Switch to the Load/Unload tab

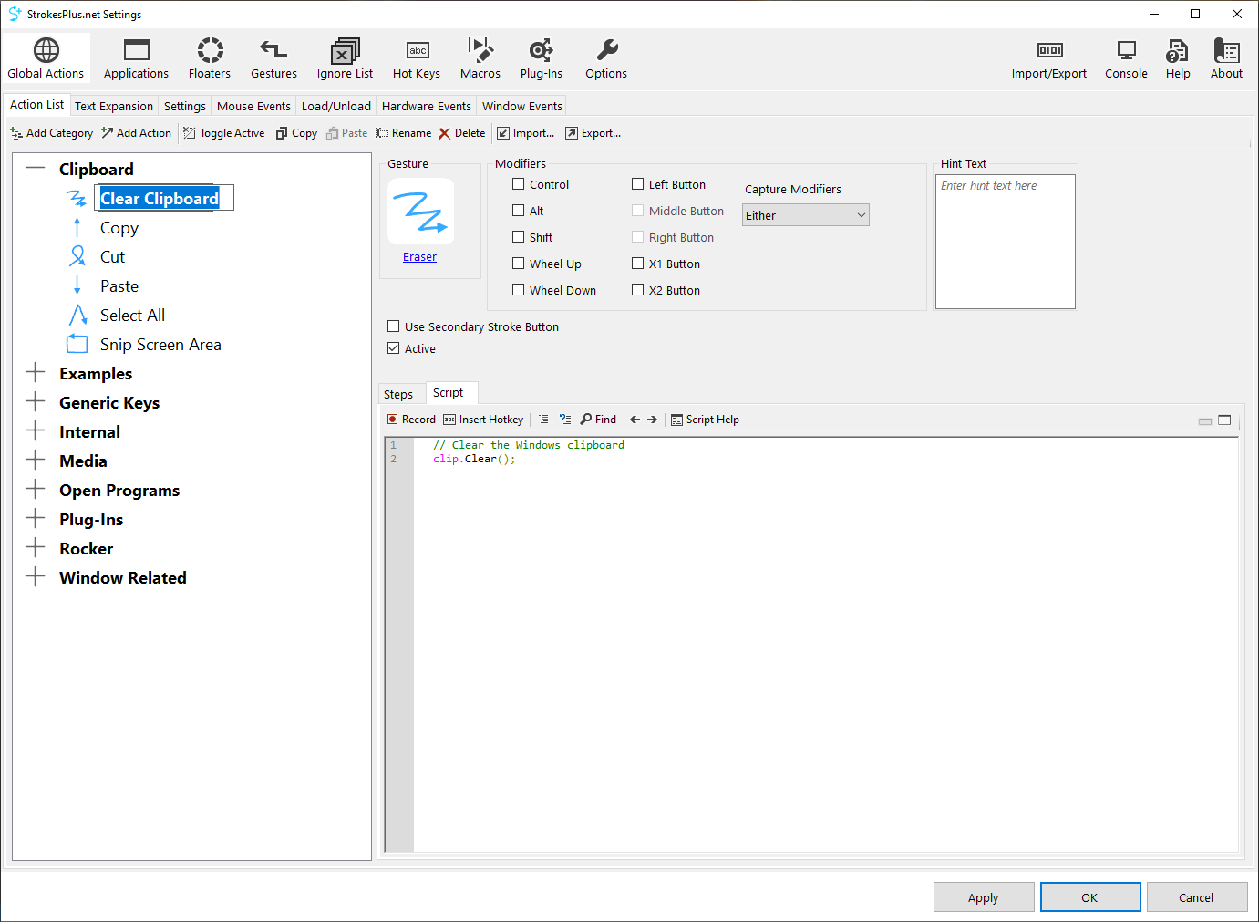click(x=336, y=106)
